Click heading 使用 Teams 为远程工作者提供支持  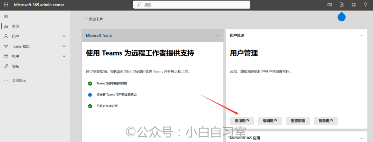(140, 53)
